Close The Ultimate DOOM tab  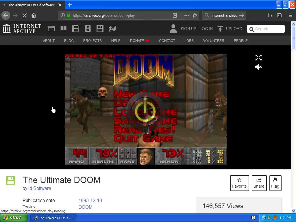(x=60, y=5)
